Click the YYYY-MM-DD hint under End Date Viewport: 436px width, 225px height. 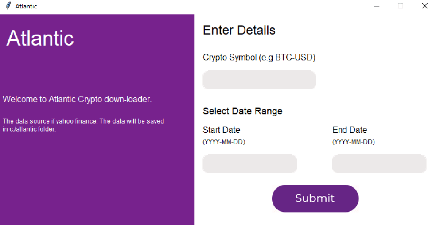(354, 142)
